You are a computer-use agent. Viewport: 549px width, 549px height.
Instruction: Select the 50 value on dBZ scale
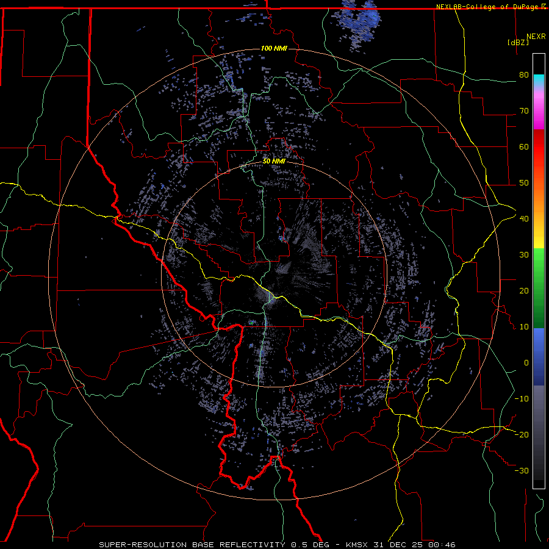[x=524, y=183]
